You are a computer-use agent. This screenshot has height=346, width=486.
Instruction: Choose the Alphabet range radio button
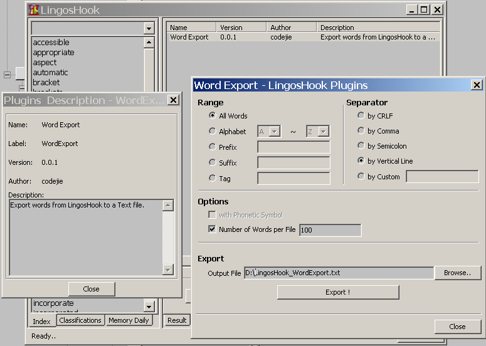point(213,131)
